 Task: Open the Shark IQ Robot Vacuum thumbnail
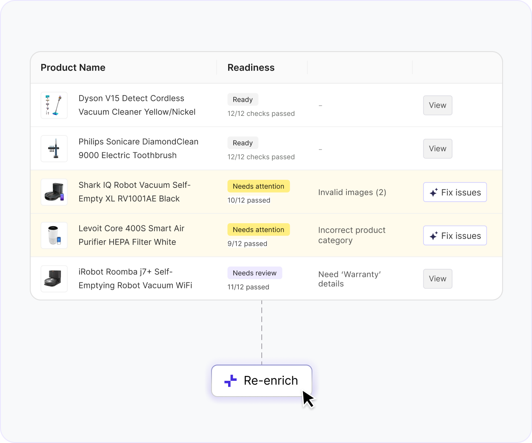[54, 192]
